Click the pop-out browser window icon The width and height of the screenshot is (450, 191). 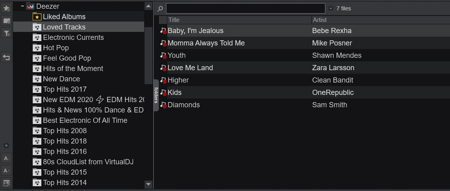(6, 183)
